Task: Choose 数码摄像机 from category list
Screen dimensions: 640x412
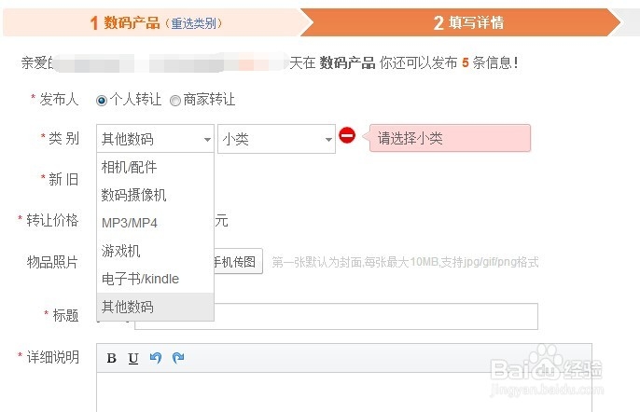Action: point(155,195)
